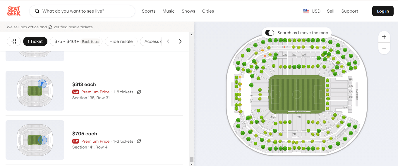Image resolution: width=398 pixels, height=166 pixels.
Task: Click the SeatGeek logo
Action: (14, 11)
